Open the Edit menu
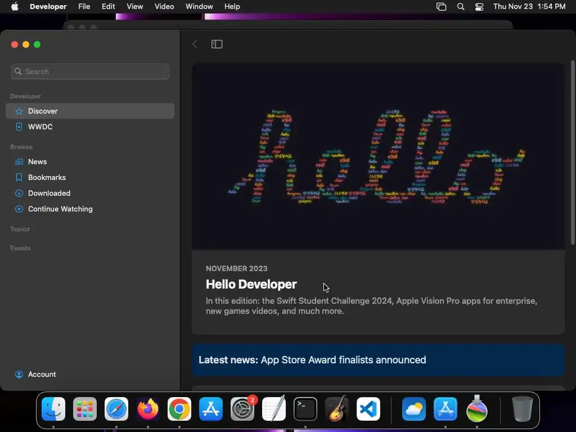This screenshot has width=576, height=432. pos(109,7)
